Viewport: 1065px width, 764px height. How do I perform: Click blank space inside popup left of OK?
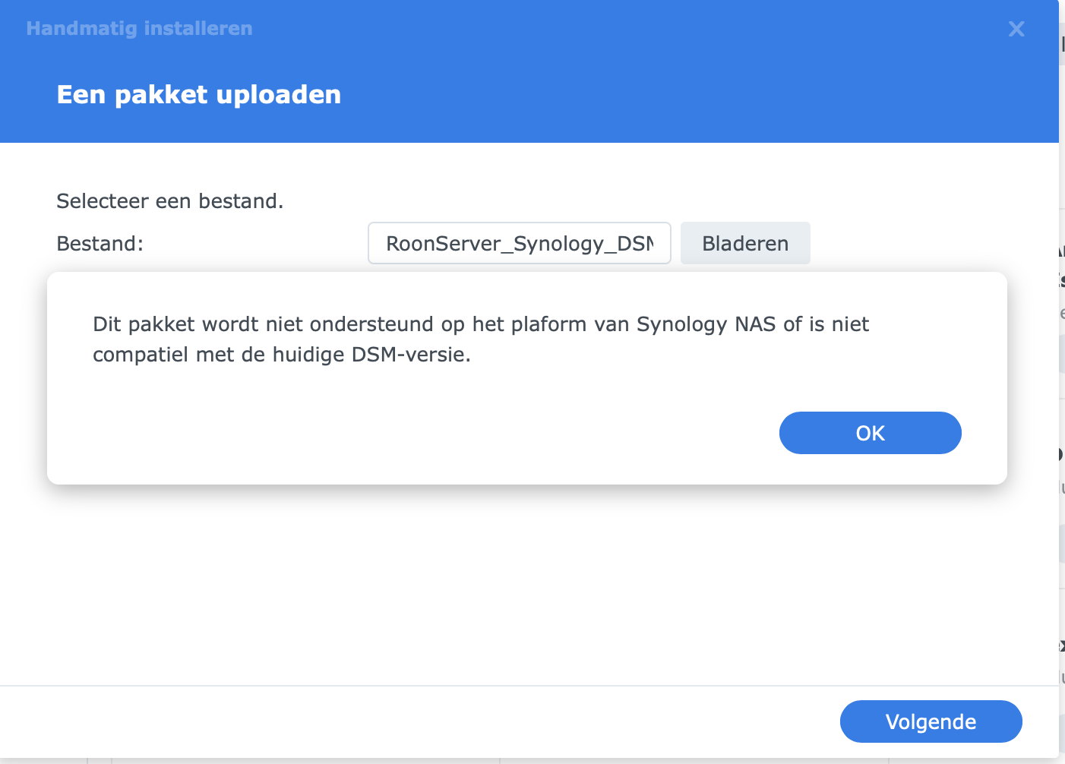coord(418,433)
